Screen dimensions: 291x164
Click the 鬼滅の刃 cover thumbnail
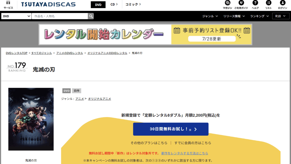pos(31,119)
